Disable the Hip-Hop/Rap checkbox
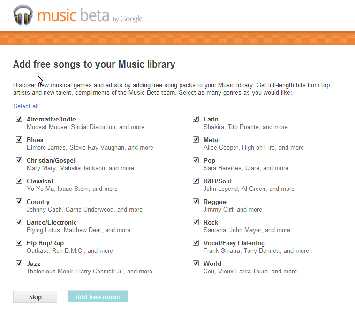355x310 pixels. (x=19, y=243)
